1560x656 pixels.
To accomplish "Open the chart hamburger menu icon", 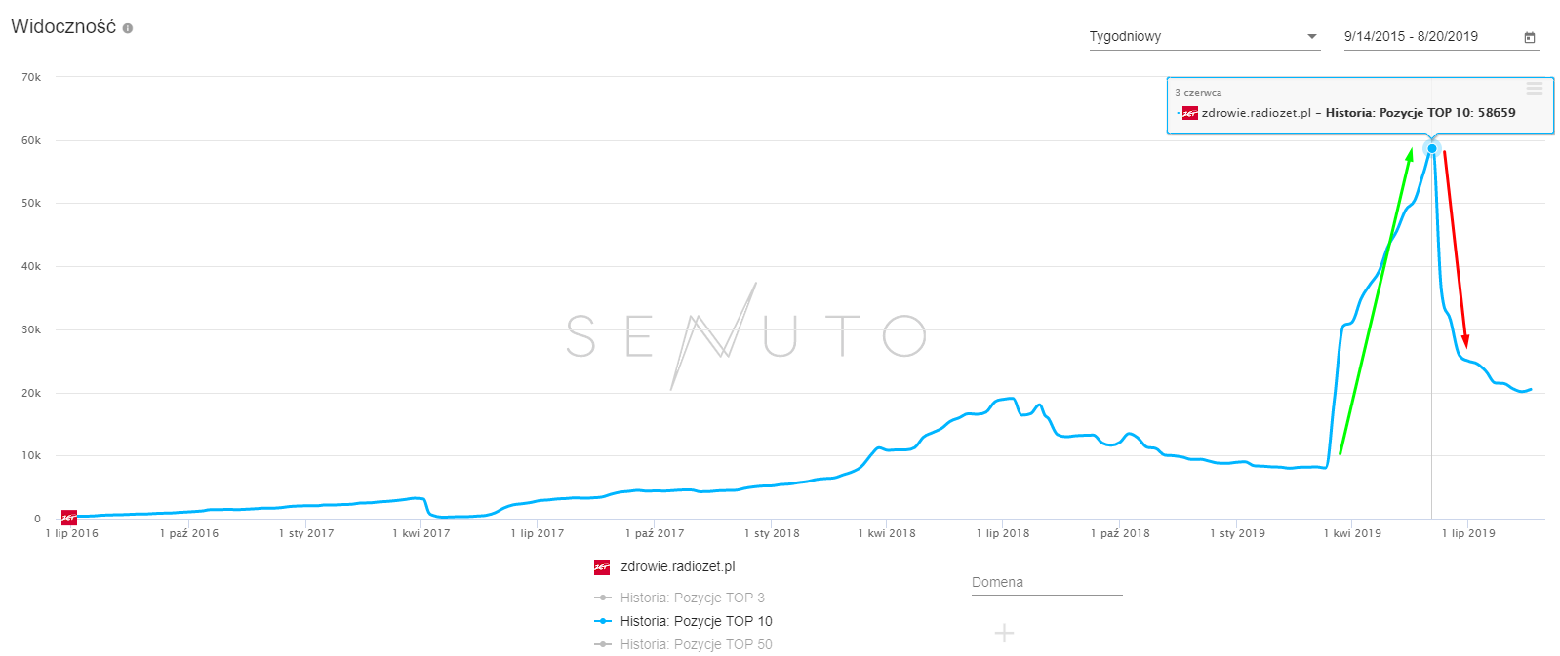I will click(1535, 89).
